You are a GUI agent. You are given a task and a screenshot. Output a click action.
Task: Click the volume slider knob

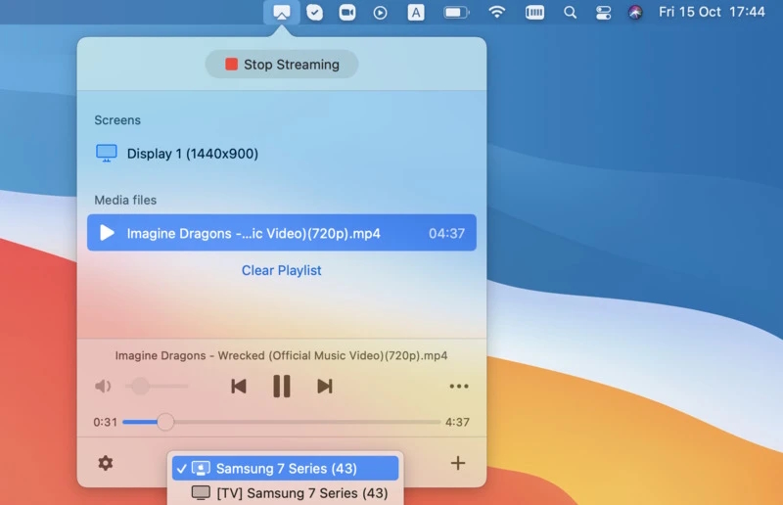(141, 387)
